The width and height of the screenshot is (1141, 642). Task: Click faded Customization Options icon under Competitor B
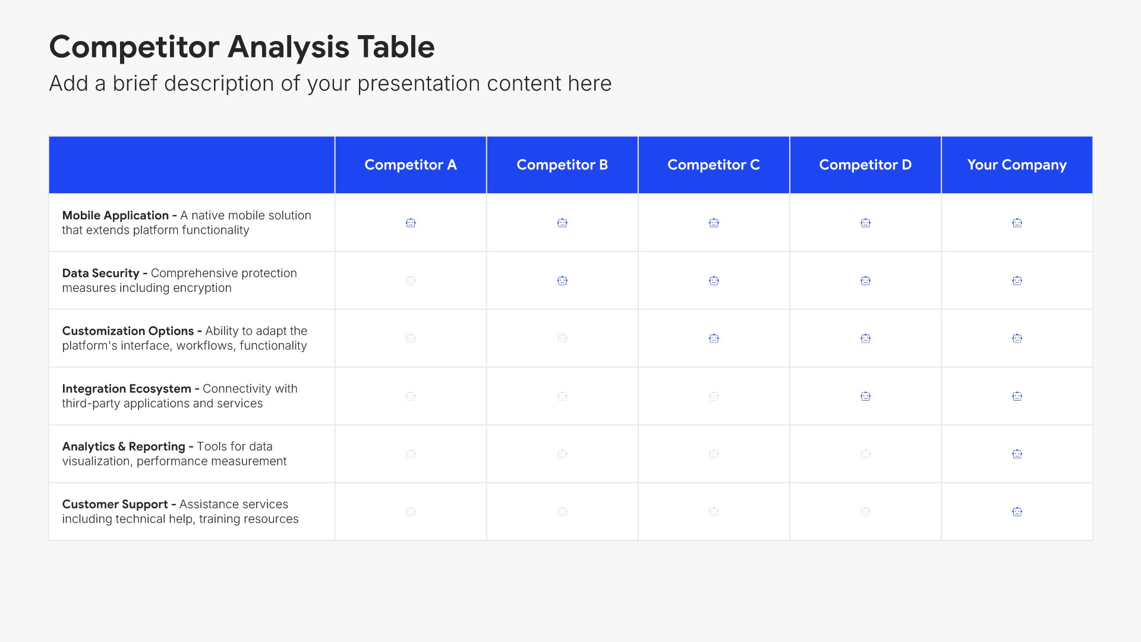[562, 338]
